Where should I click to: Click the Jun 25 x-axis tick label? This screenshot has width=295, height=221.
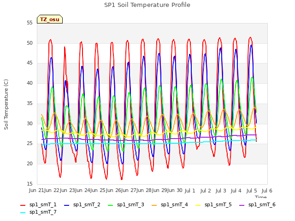pos(98,191)
